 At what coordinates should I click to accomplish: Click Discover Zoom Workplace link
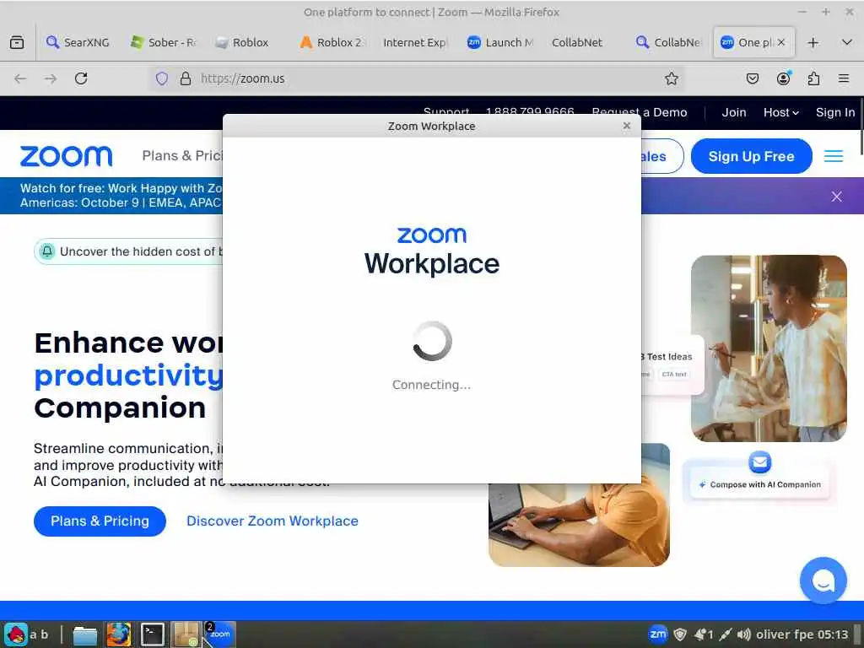(x=273, y=521)
